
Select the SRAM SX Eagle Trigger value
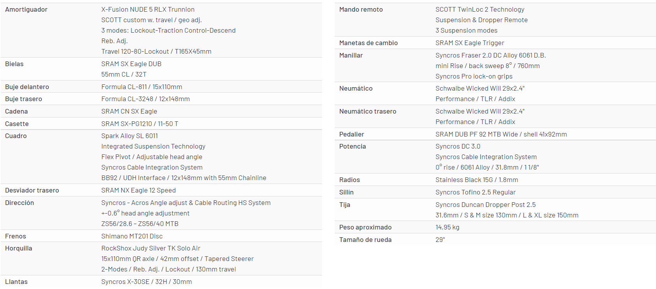470,43
